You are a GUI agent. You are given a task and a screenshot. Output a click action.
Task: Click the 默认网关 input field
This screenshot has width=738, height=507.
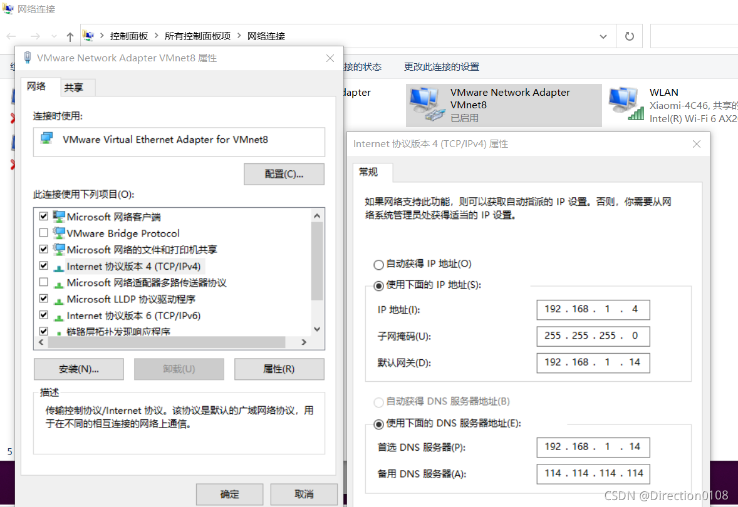pyautogui.click(x=593, y=362)
